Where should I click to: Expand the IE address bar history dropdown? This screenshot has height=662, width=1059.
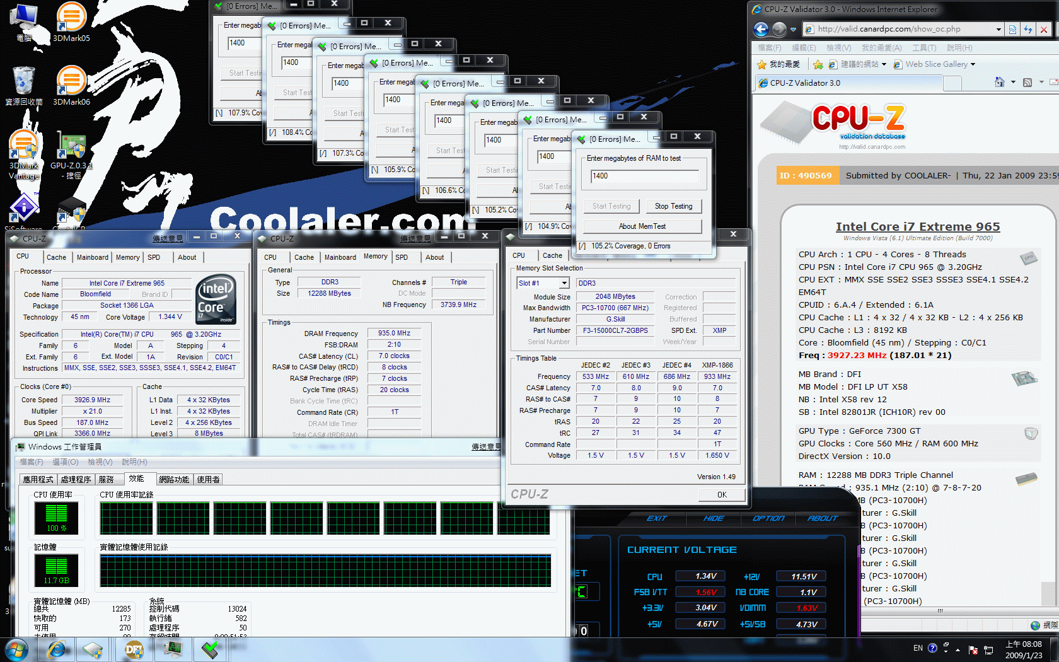click(998, 29)
